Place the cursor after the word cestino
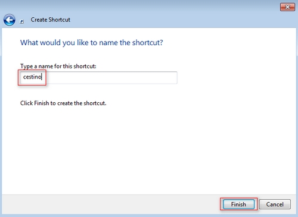298x217 pixels. 42,77
